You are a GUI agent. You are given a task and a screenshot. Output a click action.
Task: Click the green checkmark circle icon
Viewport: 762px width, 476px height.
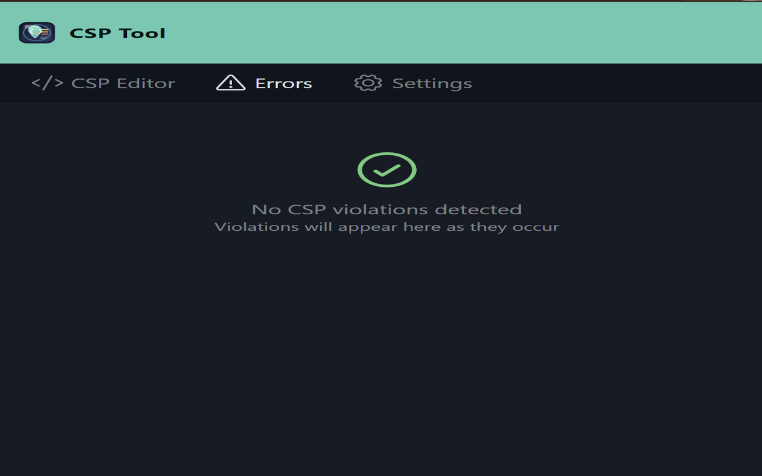pos(387,170)
